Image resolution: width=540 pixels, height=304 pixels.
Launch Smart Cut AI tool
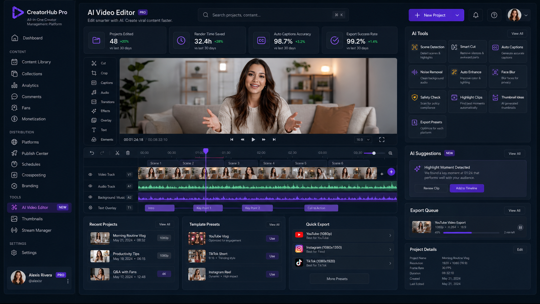tap(467, 52)
